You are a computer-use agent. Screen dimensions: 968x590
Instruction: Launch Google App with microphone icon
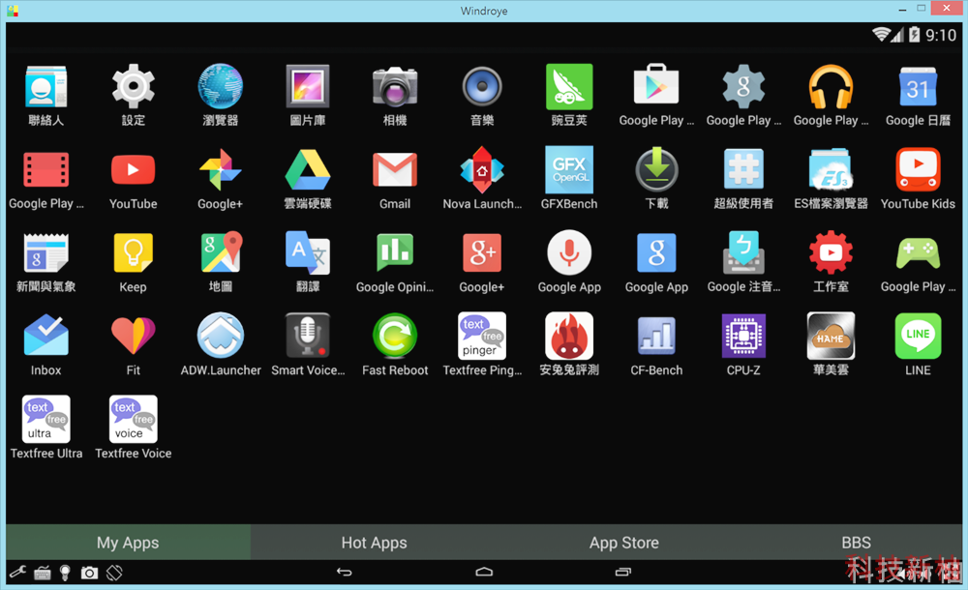[569, 253]
